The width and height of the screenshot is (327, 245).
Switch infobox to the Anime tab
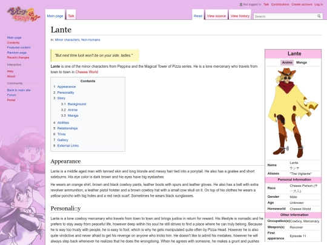click(x=287, y=62)
